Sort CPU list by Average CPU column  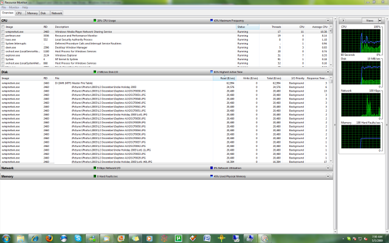tap(318, 27)
